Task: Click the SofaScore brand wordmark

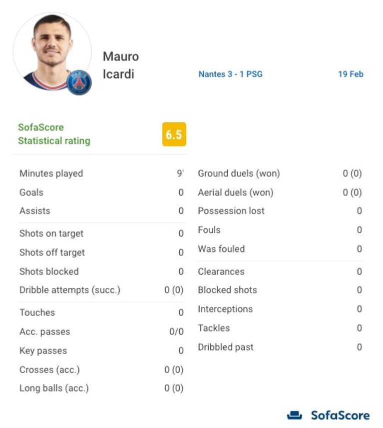Action: pos(340,415)
